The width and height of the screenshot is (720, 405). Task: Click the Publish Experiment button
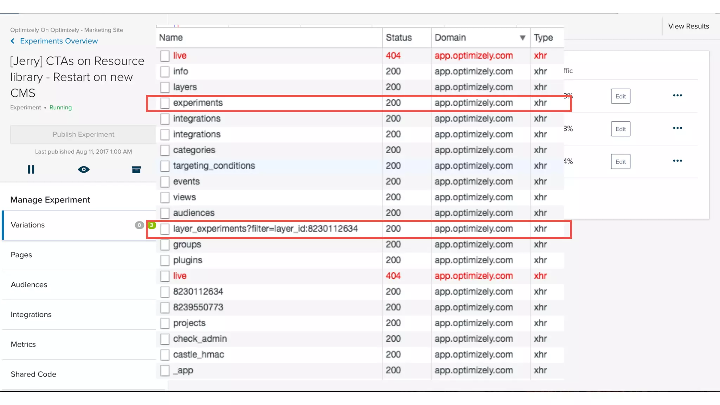pyautogui.click(x=83, y=134)
